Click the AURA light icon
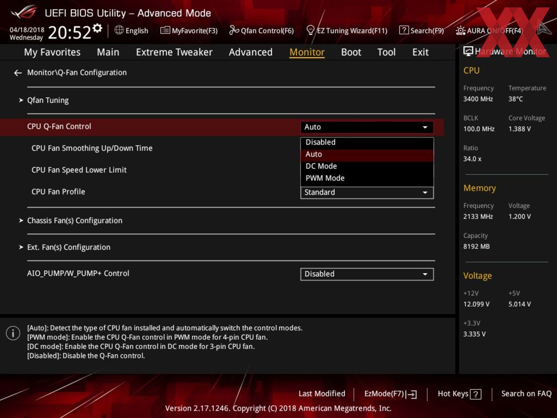 [460, 30]
